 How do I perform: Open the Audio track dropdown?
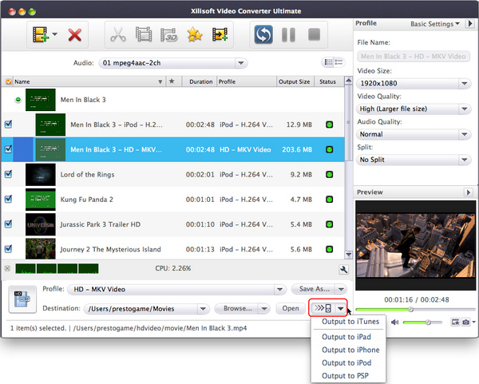coord(173,63)
